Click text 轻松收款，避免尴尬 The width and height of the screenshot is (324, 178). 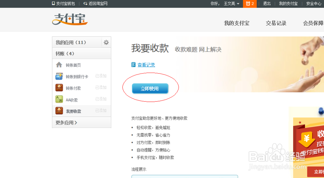(x=153, y=127)
